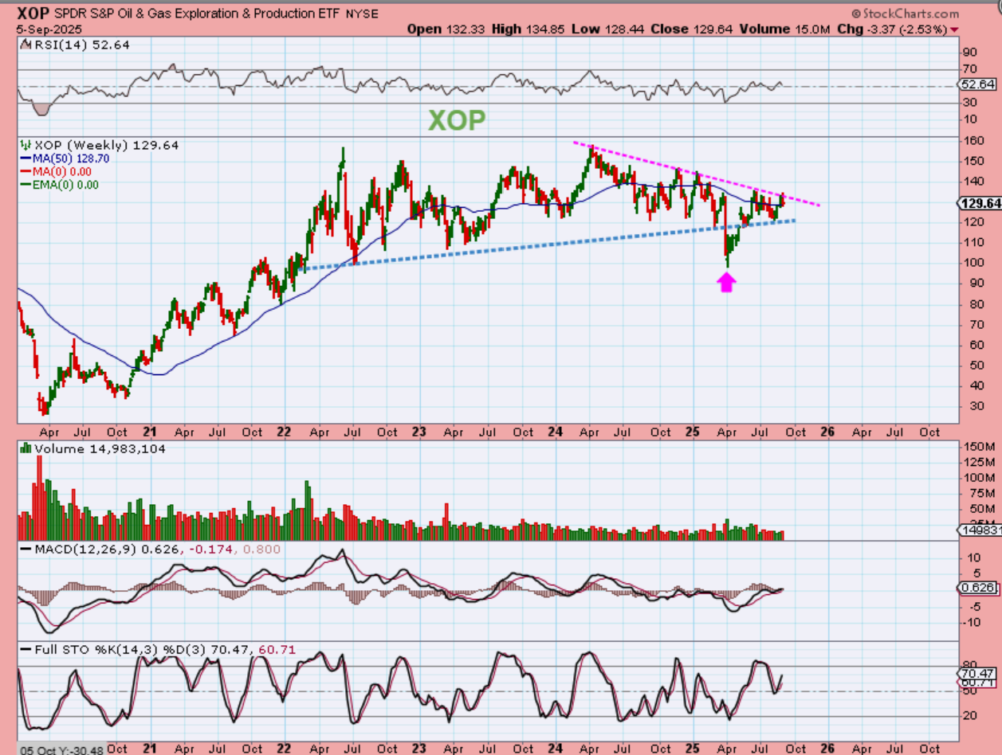Click the XOP (Weekly) 129.64 legend
Viewport: 1002px width, 755px height.
[106, 145]
